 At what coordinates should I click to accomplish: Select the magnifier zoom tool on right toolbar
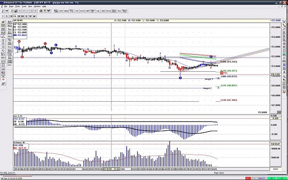284,76
